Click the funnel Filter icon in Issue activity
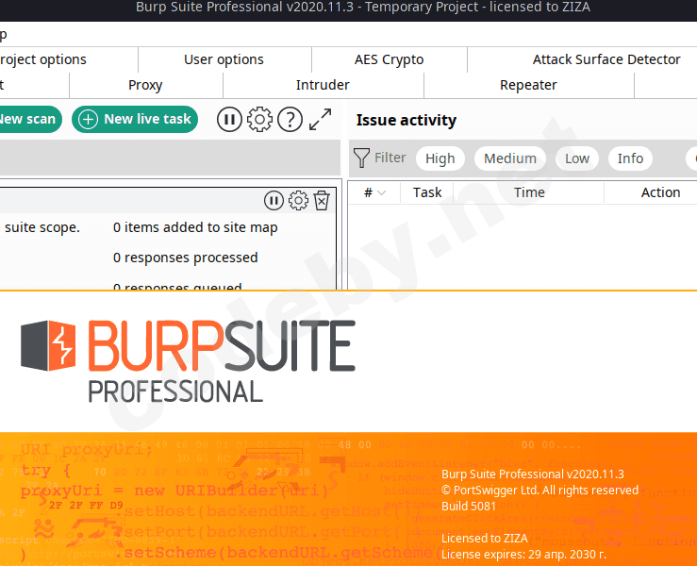Image resolution: width=697 pixels, height=566 pixels. (x=361, y=158)
